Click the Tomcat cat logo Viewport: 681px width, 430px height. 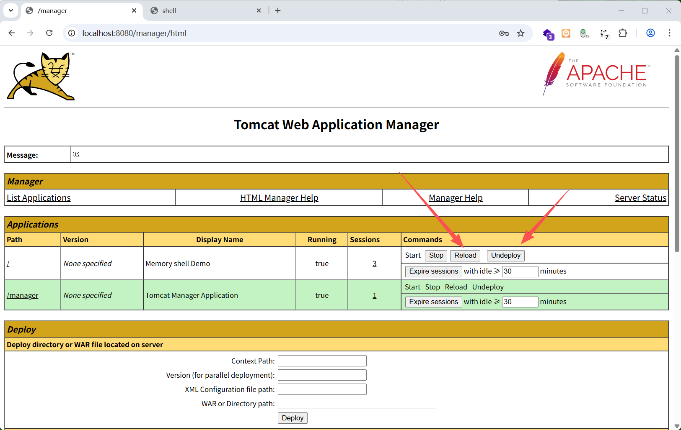pyautogui.click(x=41, y=76)
